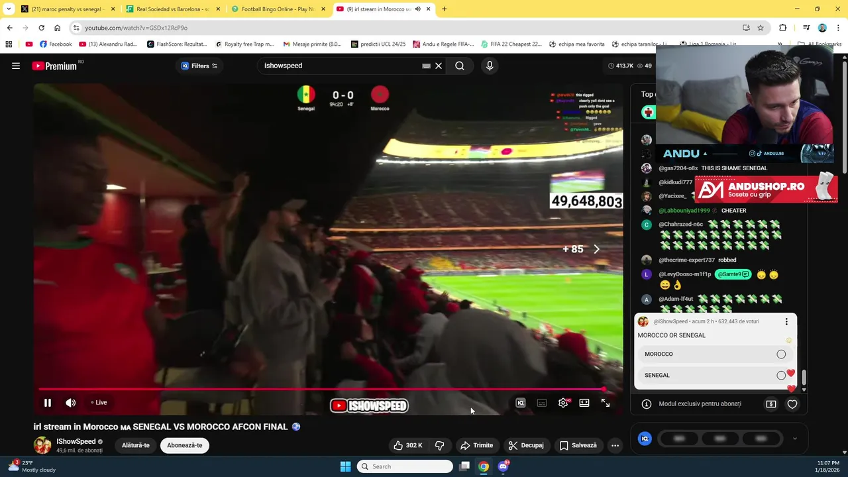The image size is (848, 477).
Task: Click the youtube.com address bar
Action: [411, 28]
